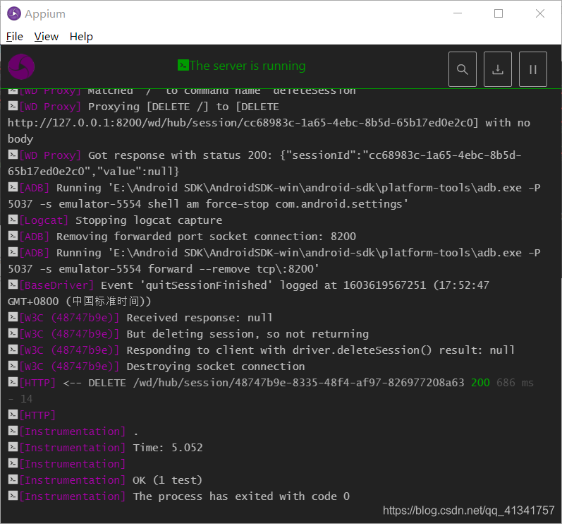Click log icon beside 'Responding to client' line

coord(13,349)
